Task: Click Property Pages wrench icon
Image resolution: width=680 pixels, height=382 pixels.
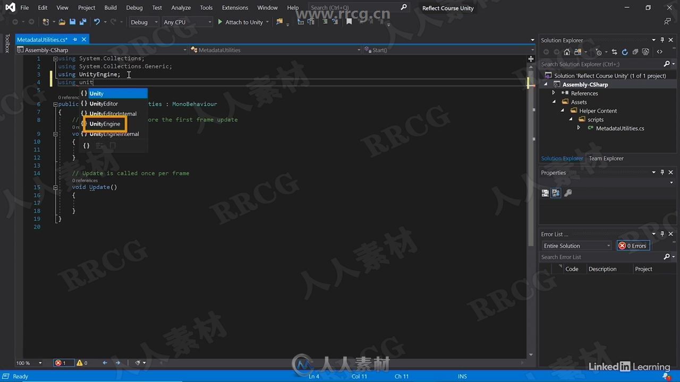Action: coord(568,193)
